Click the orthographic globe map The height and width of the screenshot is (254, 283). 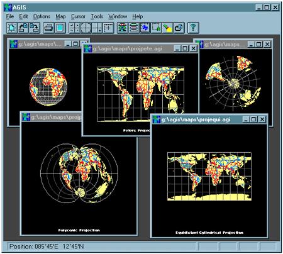point(48,87)
